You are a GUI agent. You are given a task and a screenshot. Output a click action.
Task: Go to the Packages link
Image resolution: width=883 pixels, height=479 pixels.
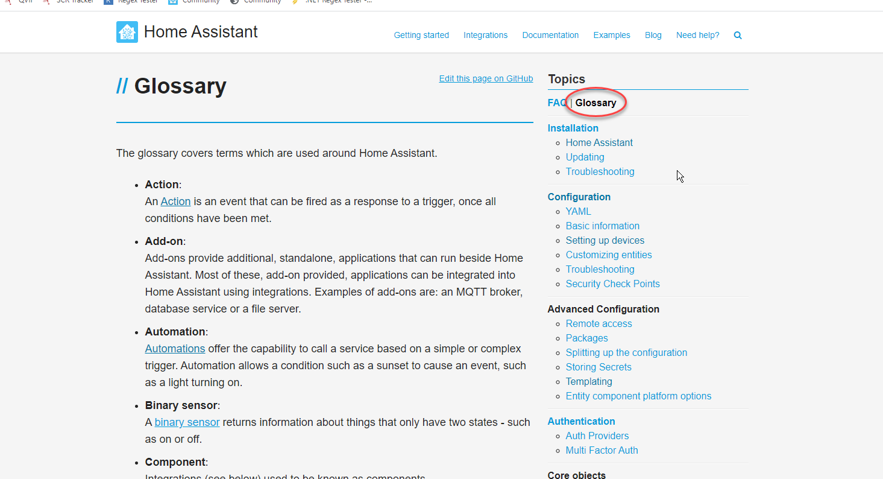pyautogui.click(x=587, y=338)
